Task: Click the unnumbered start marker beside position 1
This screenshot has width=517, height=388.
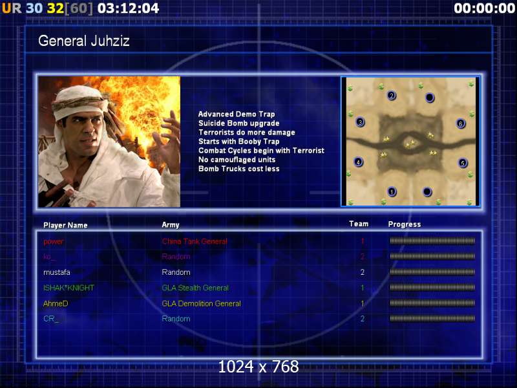Action: tap(427, 191)
